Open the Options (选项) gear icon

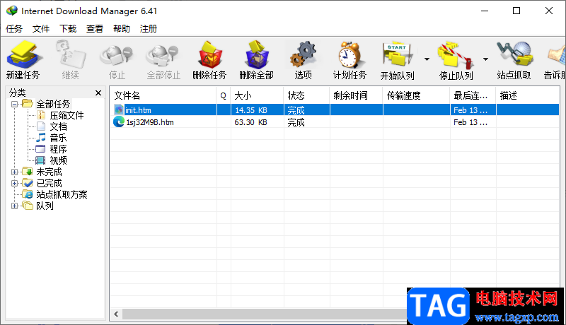304,54
